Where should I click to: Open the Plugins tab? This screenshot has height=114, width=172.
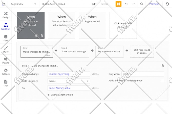tap(6, 61)
